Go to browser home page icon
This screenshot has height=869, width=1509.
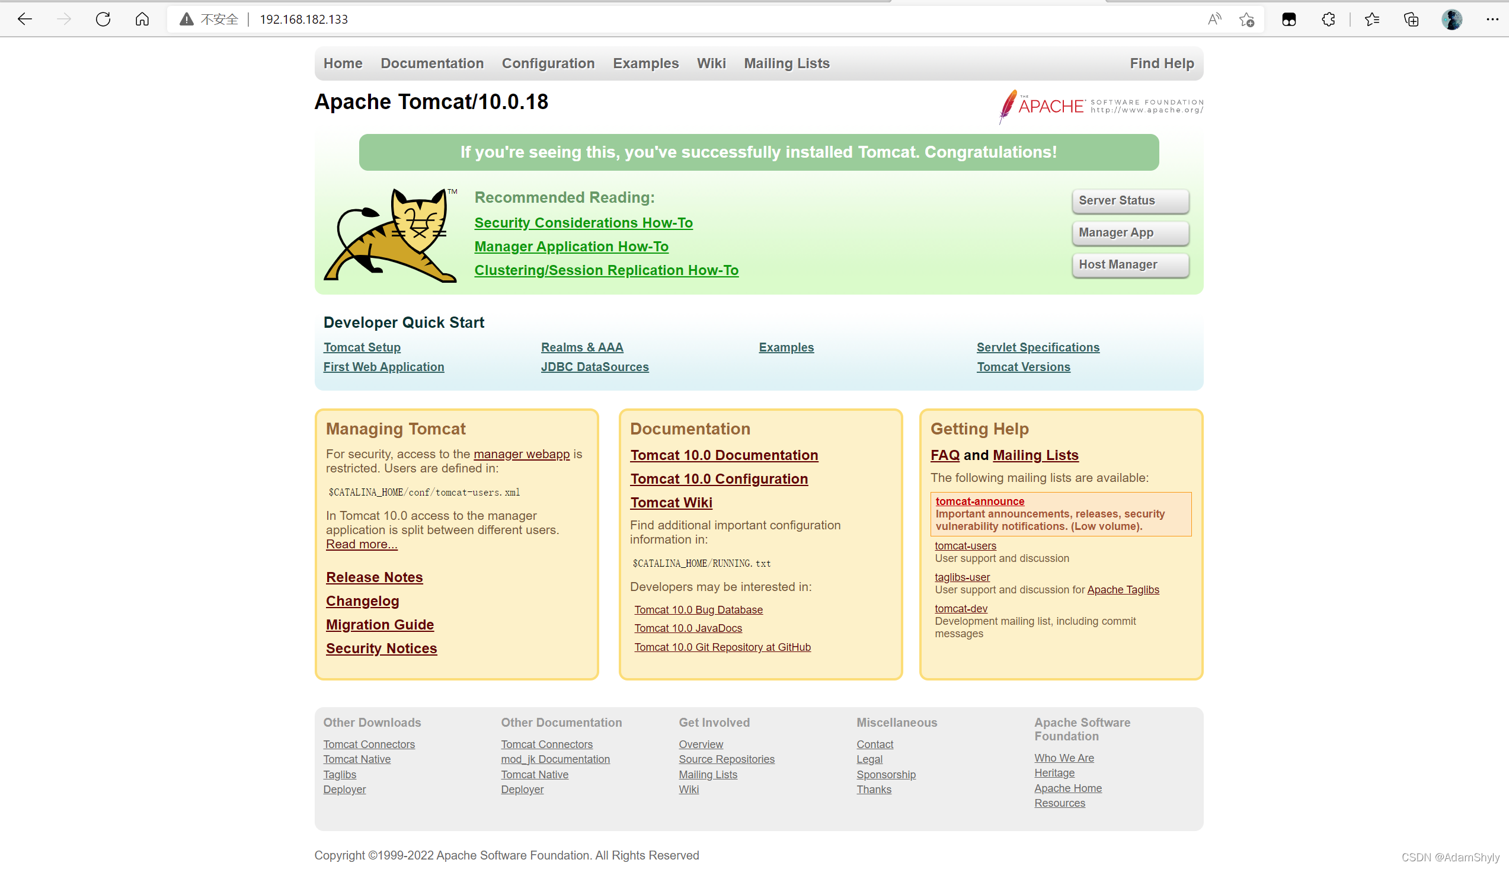point(142,19)
